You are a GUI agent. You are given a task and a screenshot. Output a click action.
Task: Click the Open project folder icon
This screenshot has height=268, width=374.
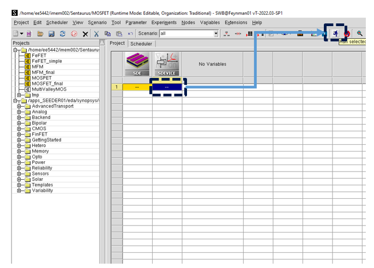click(40, 34)
